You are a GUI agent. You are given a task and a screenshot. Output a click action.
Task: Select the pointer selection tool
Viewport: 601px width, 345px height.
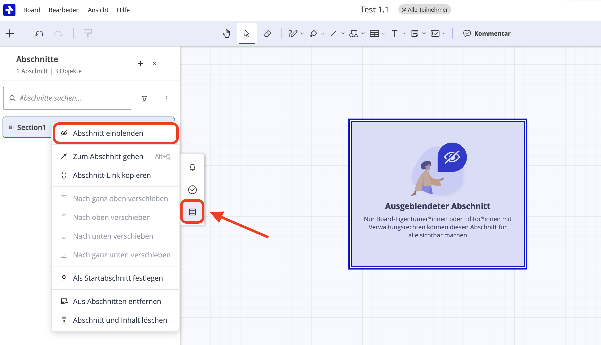pos(247,33)
